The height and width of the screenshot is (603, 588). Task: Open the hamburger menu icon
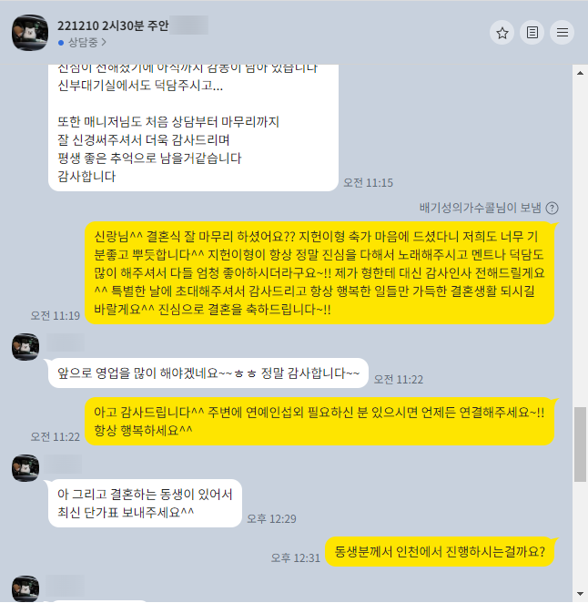(563, 33)
